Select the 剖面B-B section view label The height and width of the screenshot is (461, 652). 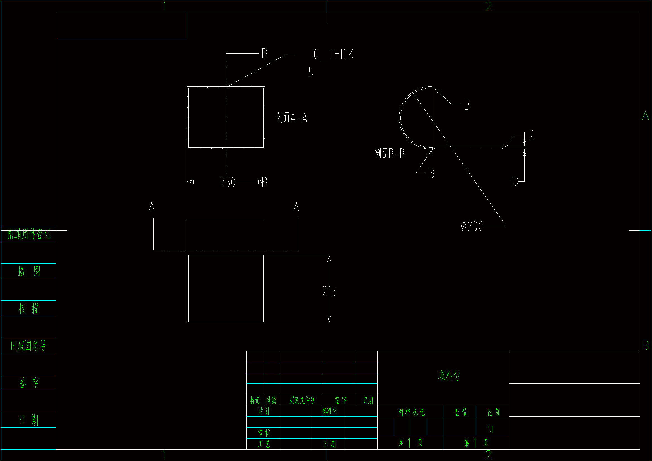[389, 154]
